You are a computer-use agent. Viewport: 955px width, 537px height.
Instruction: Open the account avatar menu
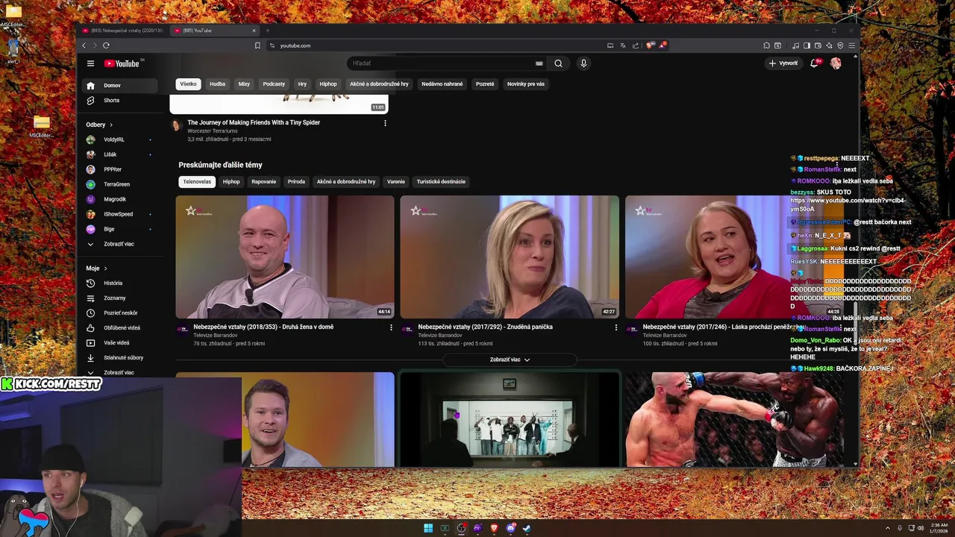click(x=836, y=63)
